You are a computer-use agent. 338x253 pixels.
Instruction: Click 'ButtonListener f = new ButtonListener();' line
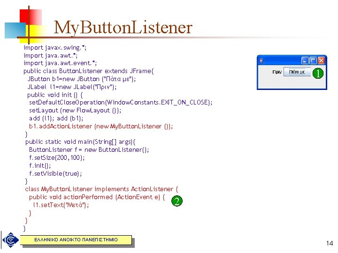[x=89, y=150]
